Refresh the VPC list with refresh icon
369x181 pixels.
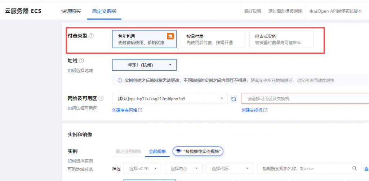tap(234, 99)
